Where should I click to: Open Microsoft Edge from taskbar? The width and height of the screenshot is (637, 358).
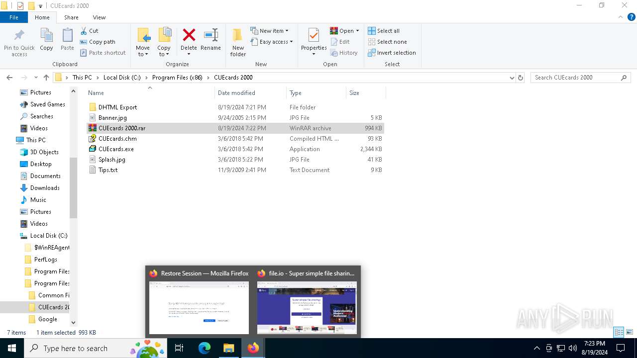205,348
